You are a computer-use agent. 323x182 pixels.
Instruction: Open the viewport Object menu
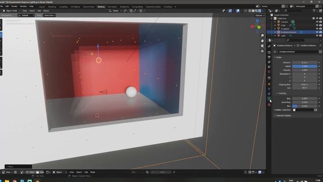[x=46, y=11]
